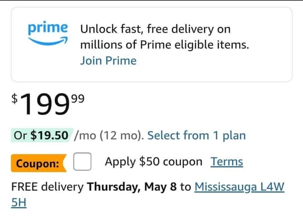Change delivery location Mississauga L4W

pyautogui.click(x=239, y=187)
